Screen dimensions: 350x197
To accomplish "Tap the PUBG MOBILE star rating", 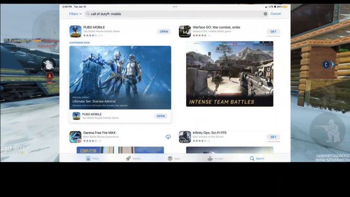I will [x=90, y=35].
